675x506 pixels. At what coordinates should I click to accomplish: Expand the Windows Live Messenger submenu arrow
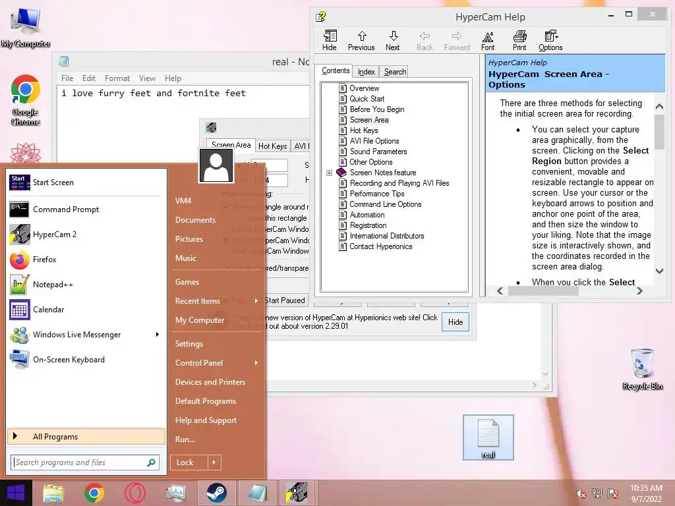point(157,334)
